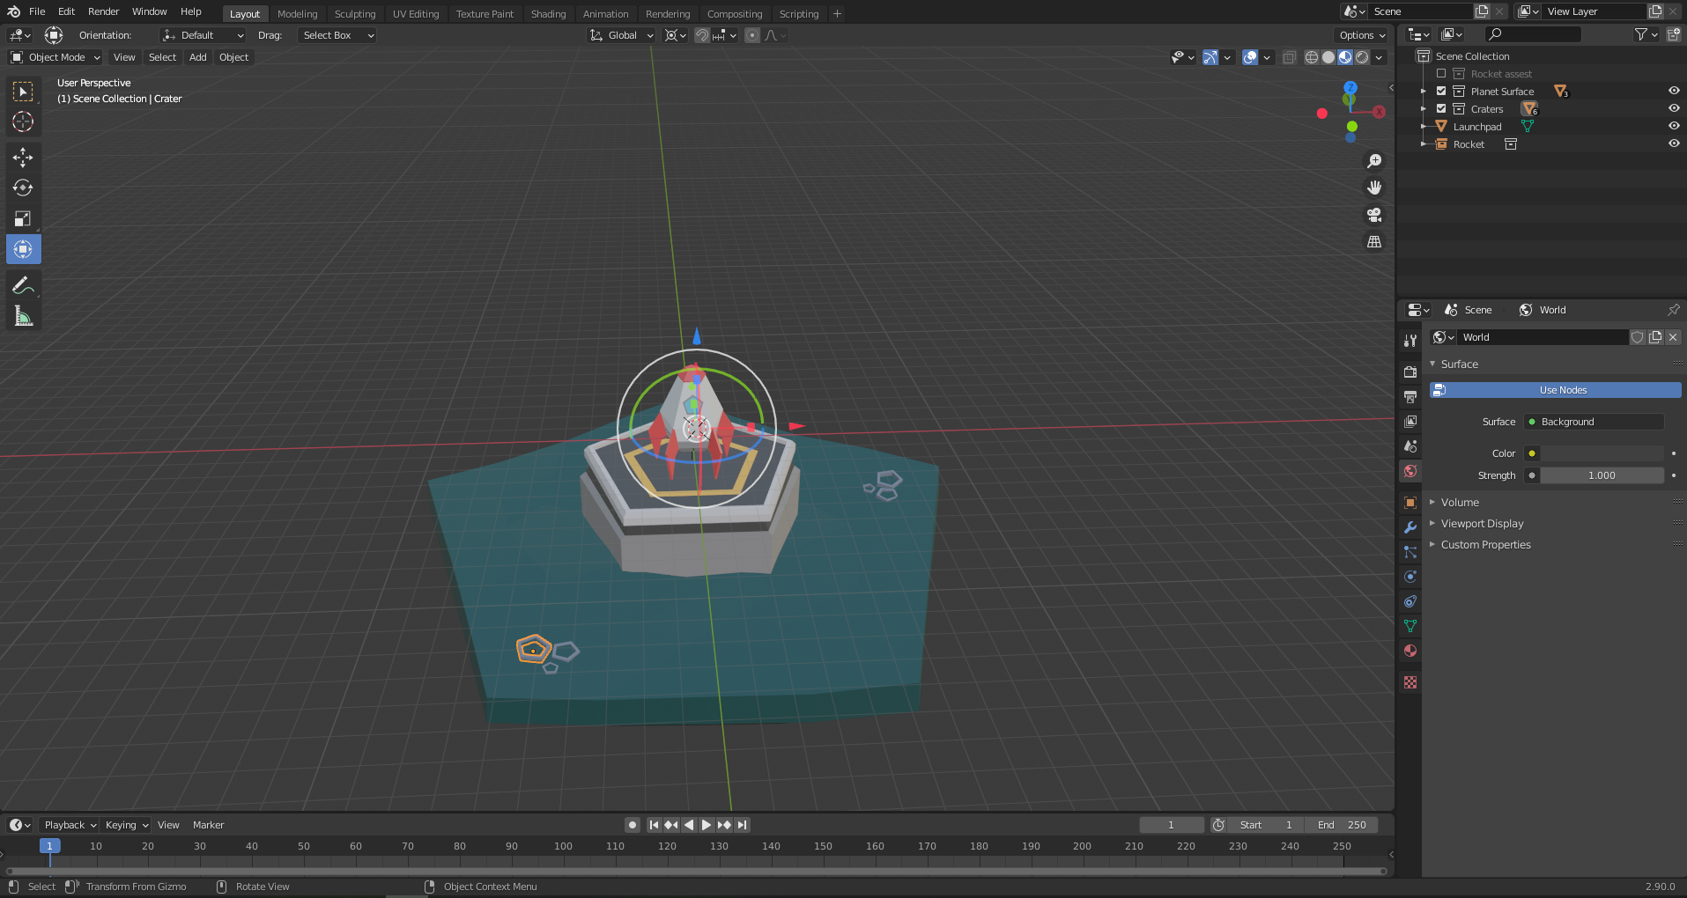Switch to the Material properties tab
The height and width of the screenshot is (898, 1687).
click(1410, 651)
